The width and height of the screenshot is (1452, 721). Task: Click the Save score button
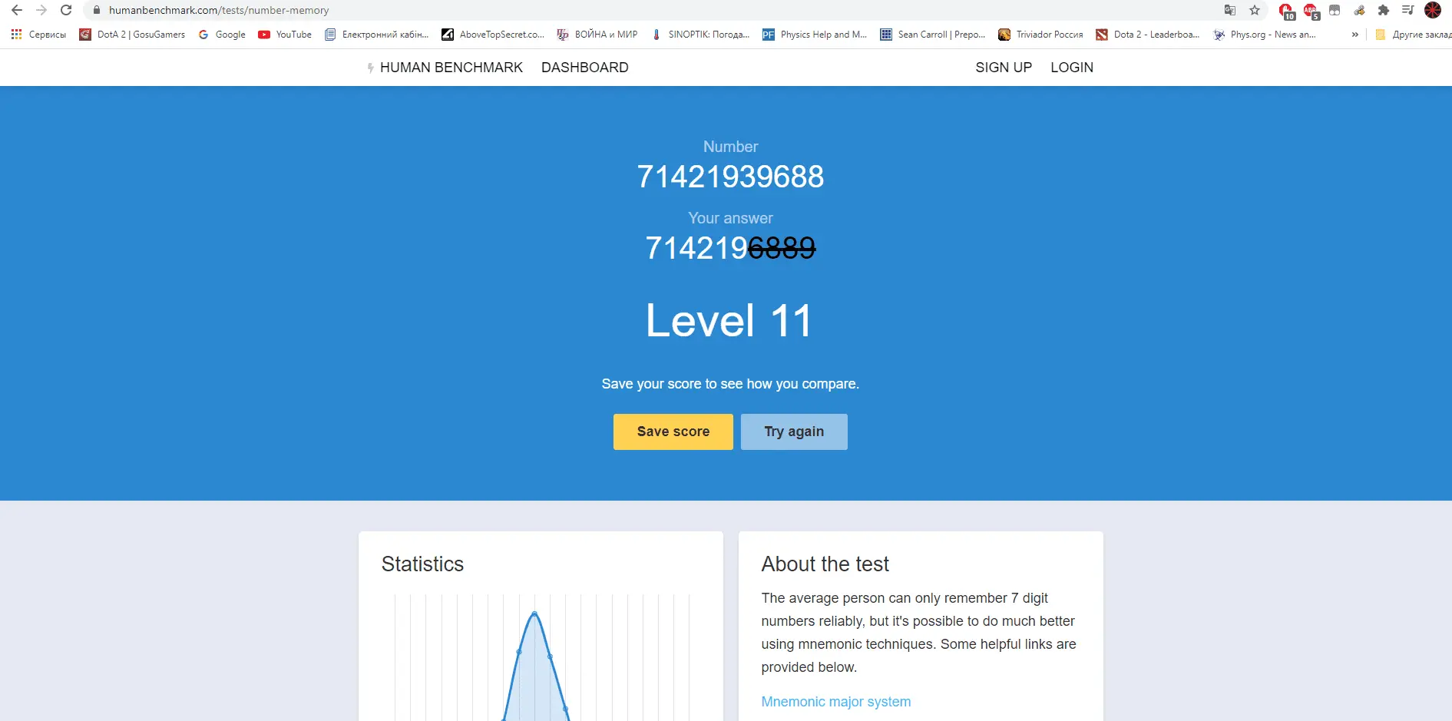tap(673, 432)
